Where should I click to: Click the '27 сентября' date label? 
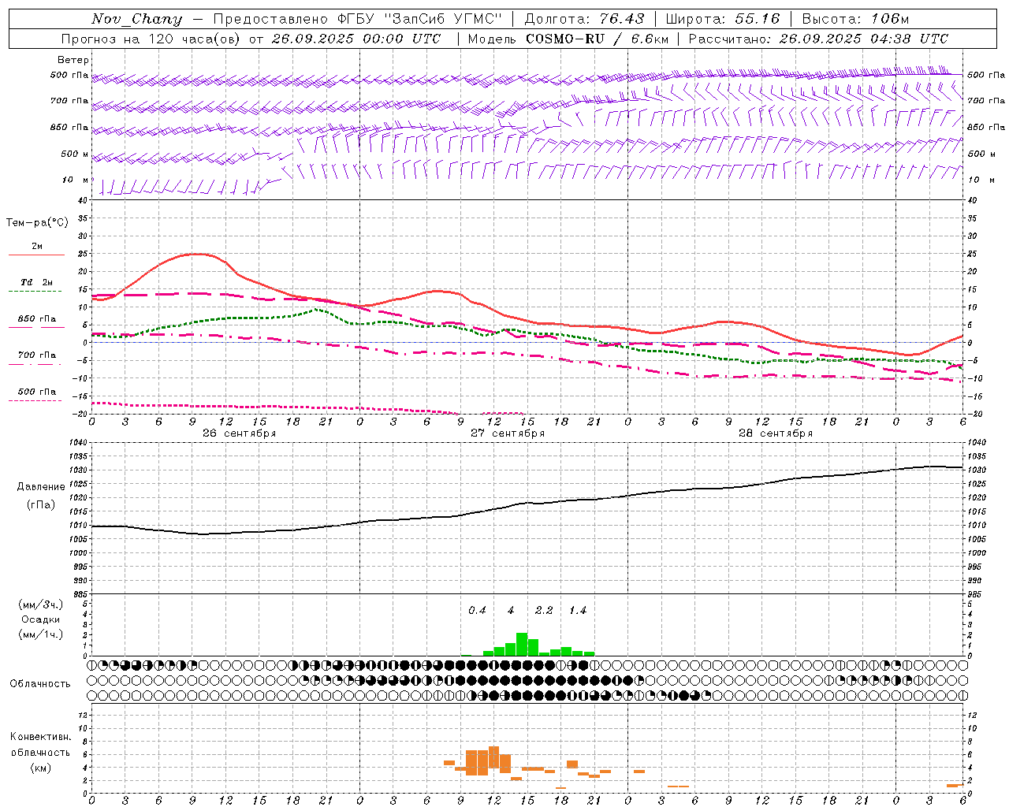click(508, 433)
